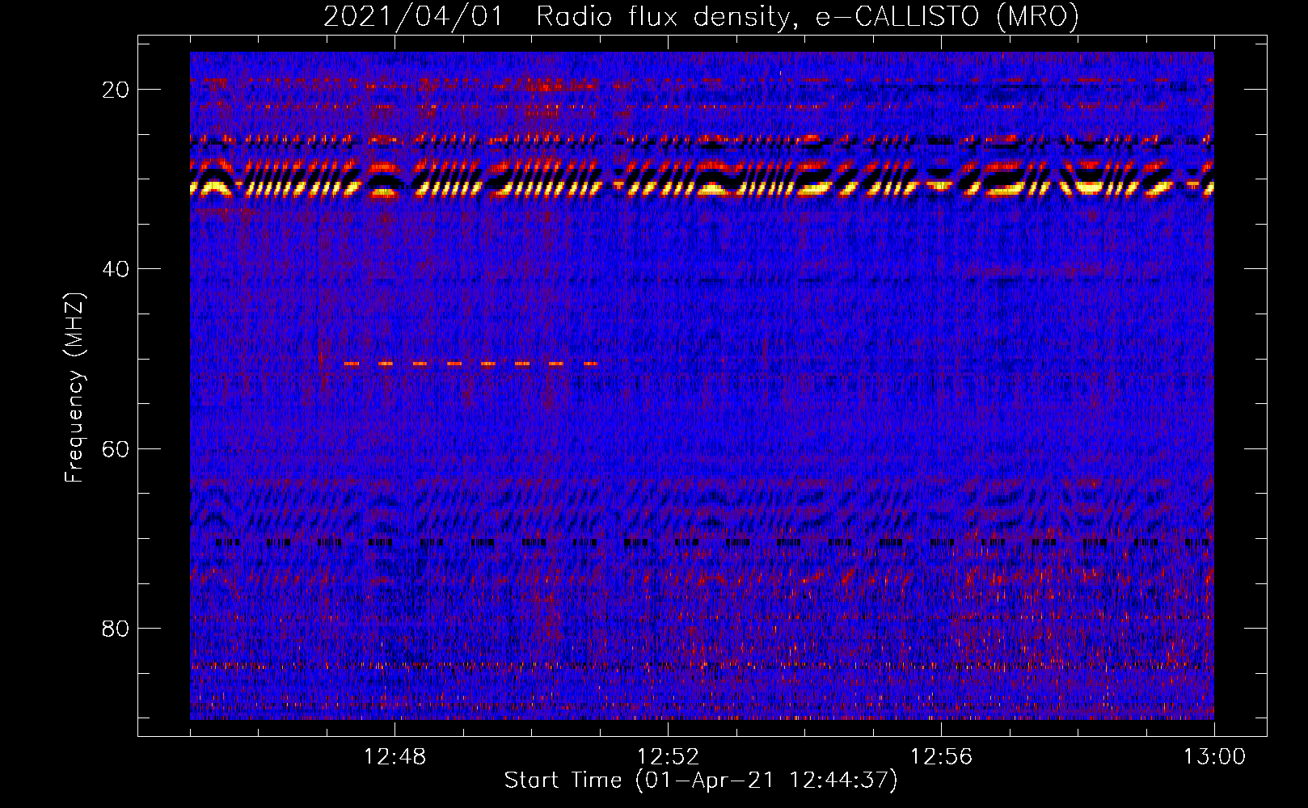This screenshot has height=808, width=1308.
Task: Click the dashed orange line near 50 MHz
Action: 470,364
